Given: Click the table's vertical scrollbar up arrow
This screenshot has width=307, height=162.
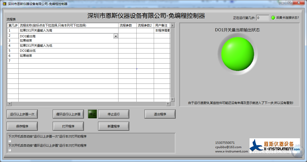Looking at the screenshot, I should [172, 25].
